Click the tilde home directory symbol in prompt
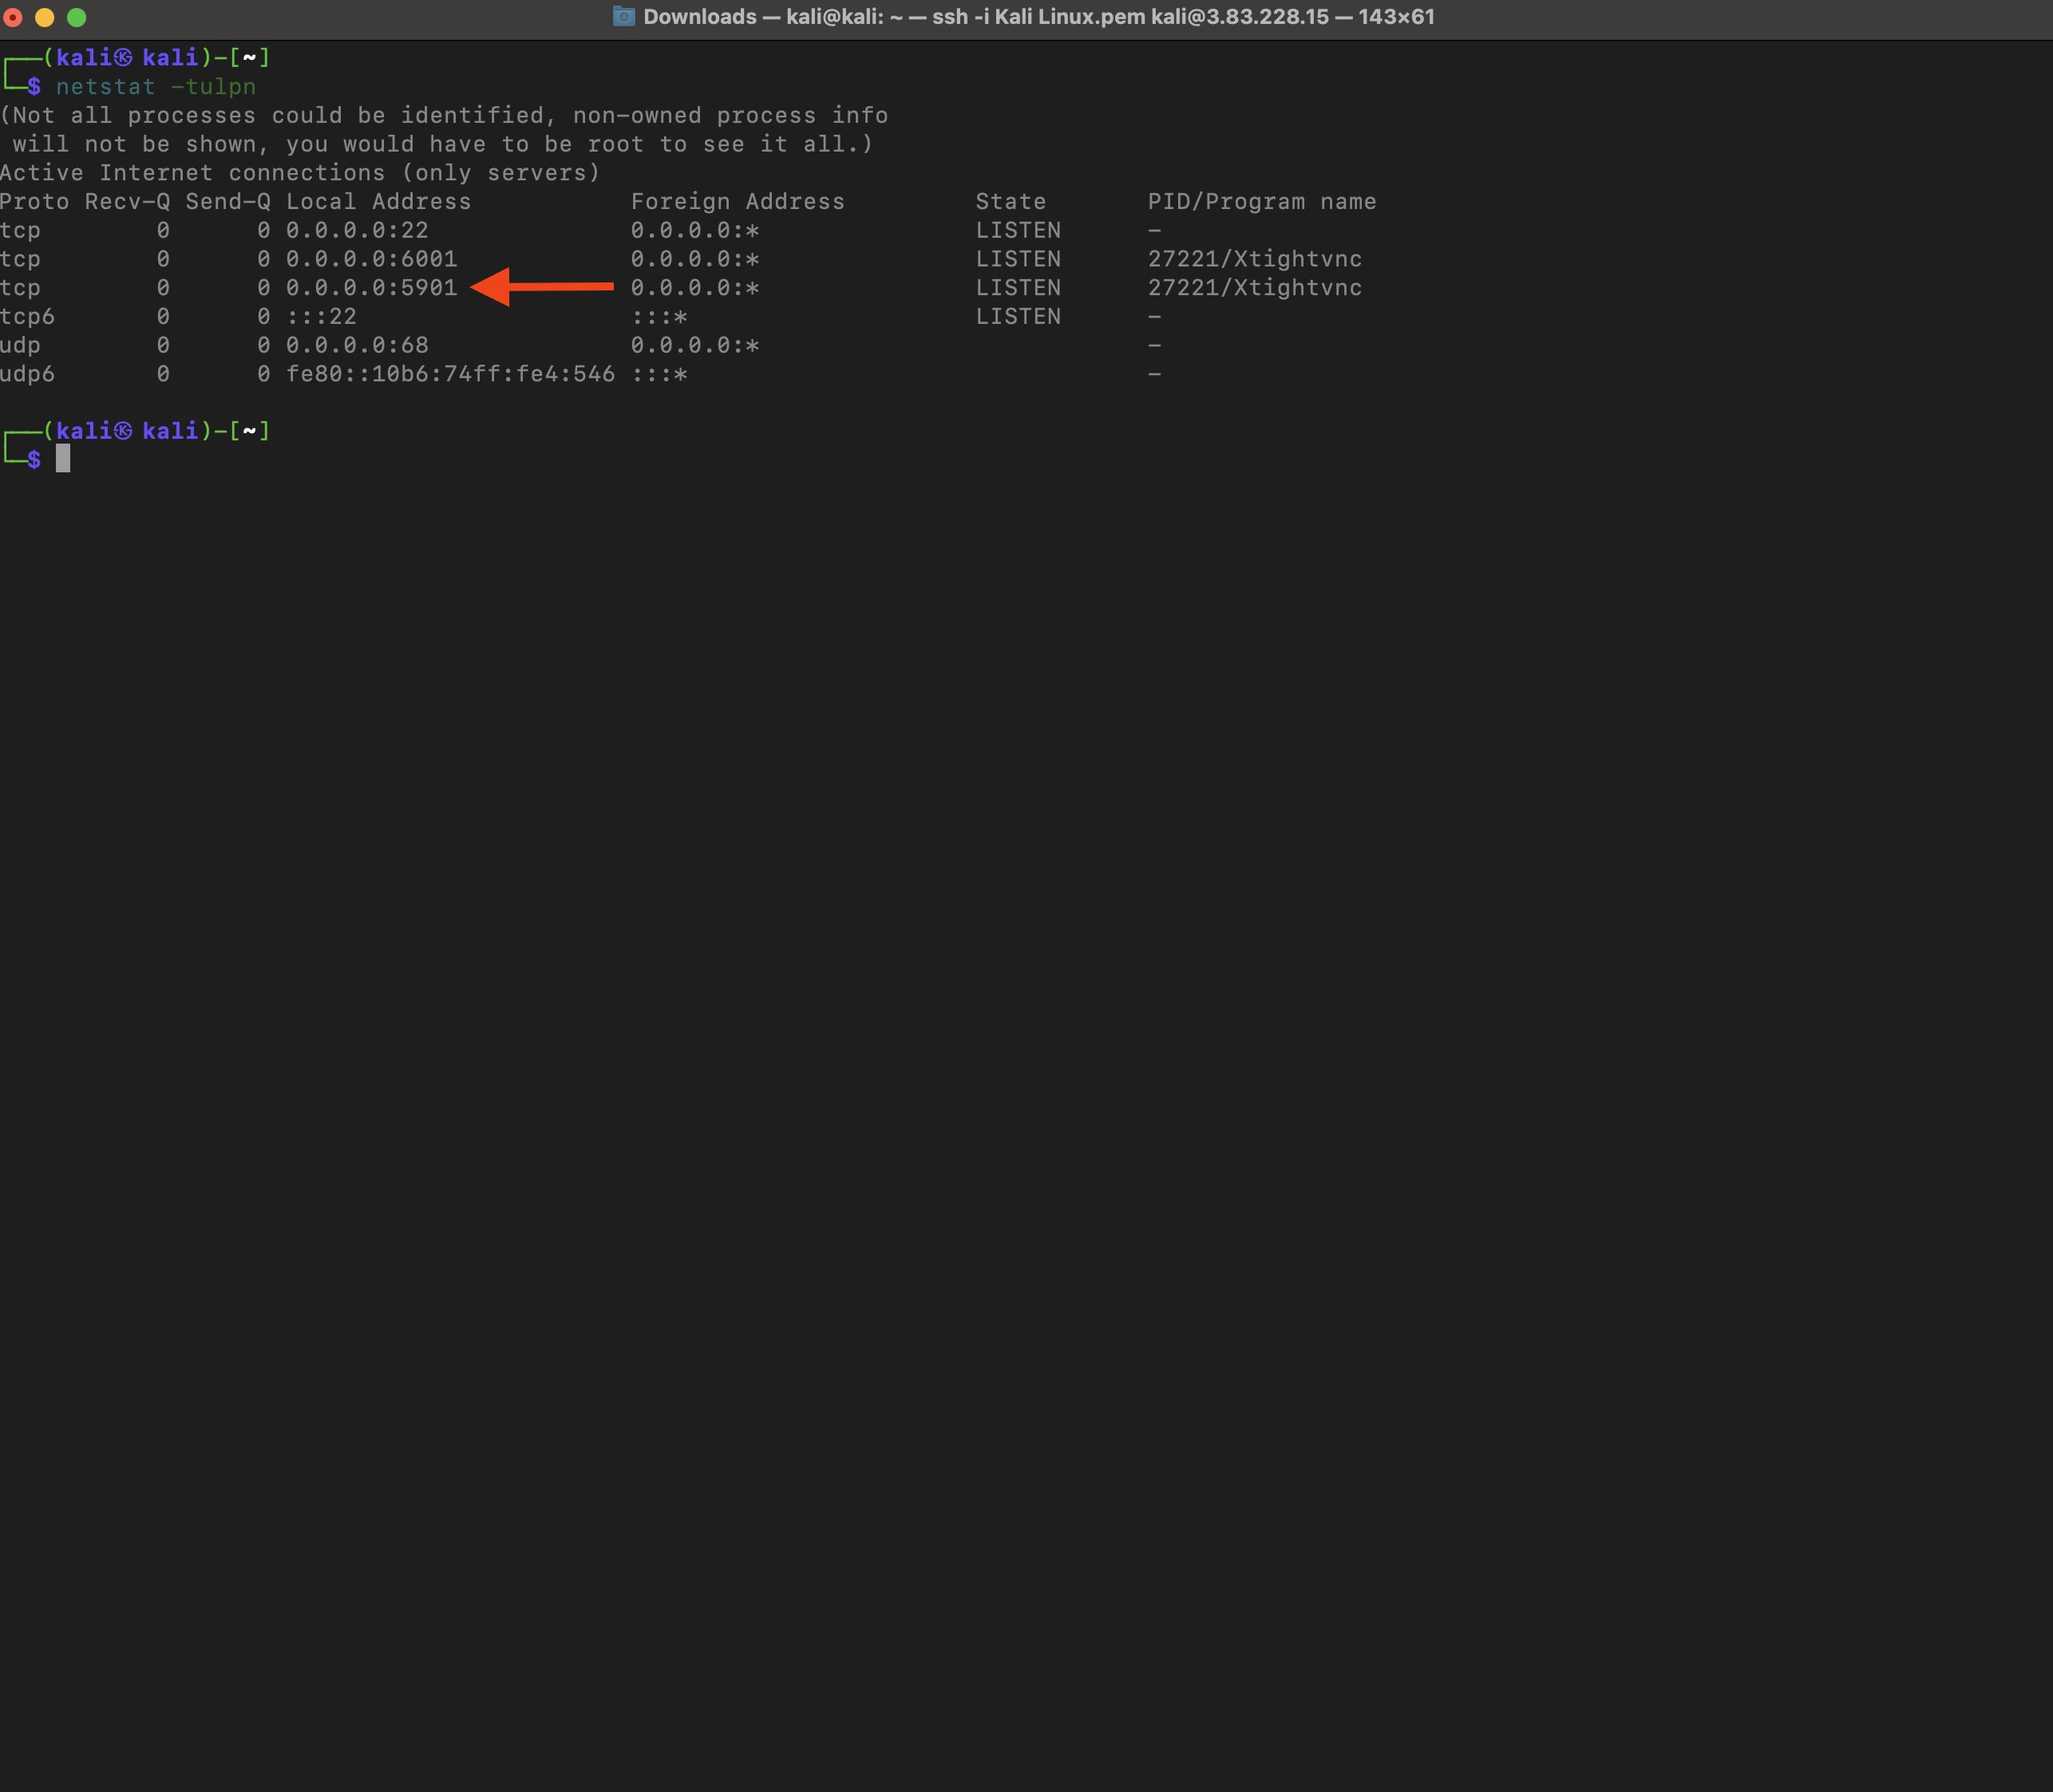 pyautogui.click(x=248, y=56)
